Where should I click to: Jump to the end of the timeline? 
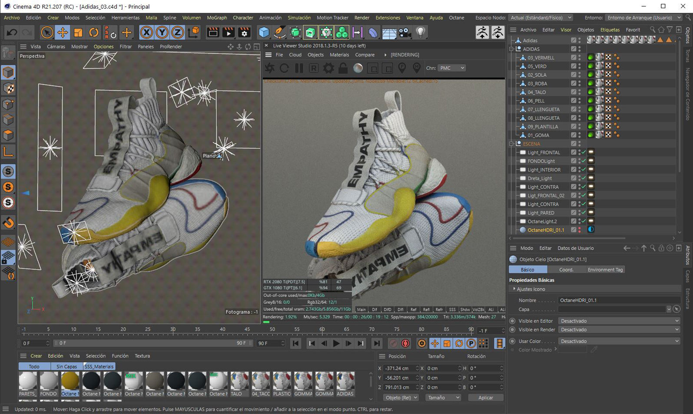(x=377, y=343)
